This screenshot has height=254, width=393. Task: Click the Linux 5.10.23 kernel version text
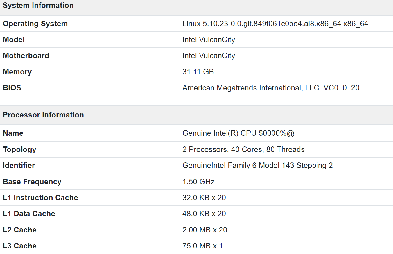tap(275, 24)
